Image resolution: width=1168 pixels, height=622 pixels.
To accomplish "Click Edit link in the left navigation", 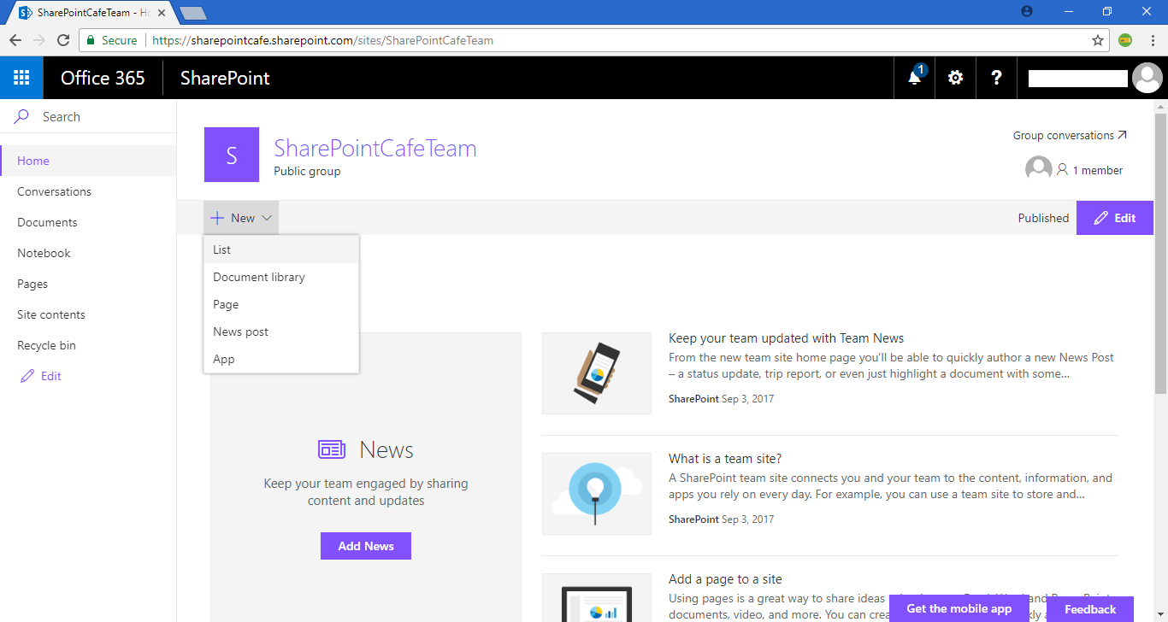I will [x=41, y=376].
